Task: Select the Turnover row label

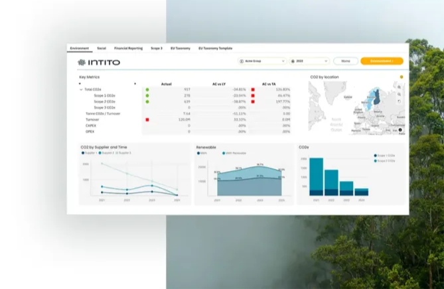Action: pyautogui.click(x=92, y=119)
